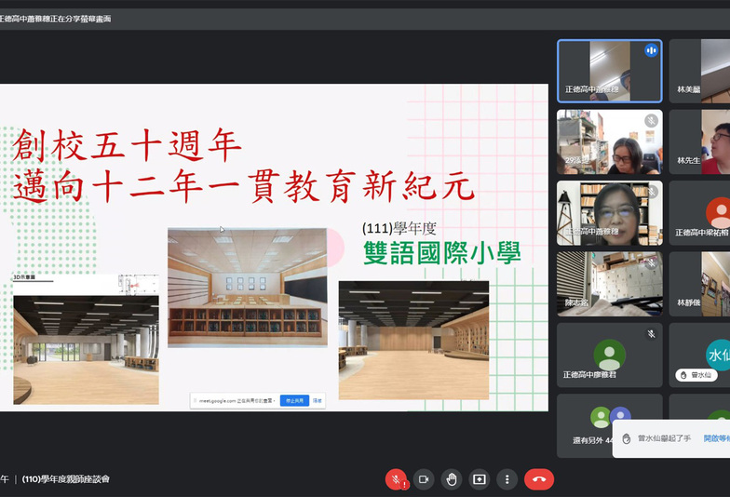Click the muted mic icon on tile 29
Screen dimensions: 730x497
[651, 121]
